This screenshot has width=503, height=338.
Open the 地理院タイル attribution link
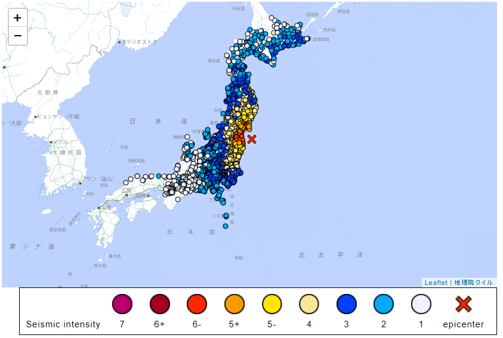point(474,283)
